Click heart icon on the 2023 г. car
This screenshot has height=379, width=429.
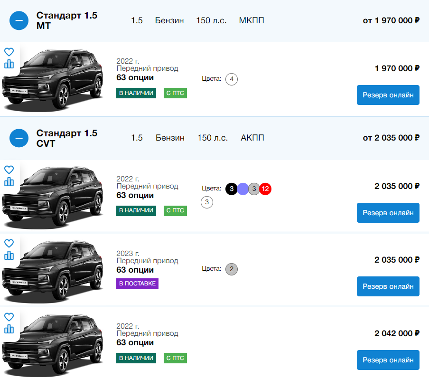pyautogui.click(x=9, y=243)
